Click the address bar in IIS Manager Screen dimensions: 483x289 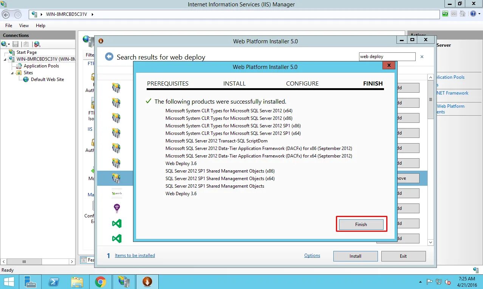coord(234,14)
